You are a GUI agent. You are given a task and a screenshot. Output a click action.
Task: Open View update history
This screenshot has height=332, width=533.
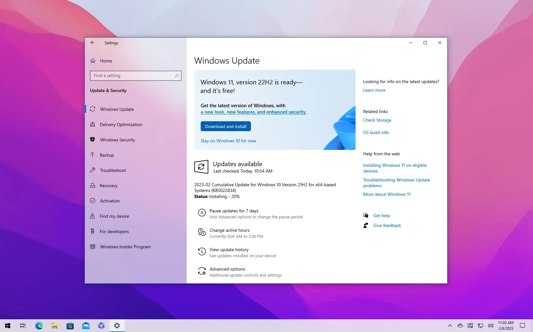[x=237, y=252]
